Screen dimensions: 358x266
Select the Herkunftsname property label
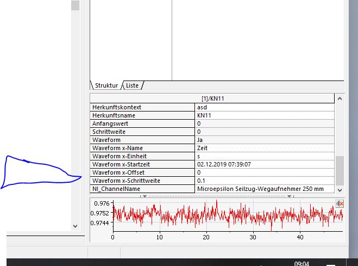(x=142, y=115)
